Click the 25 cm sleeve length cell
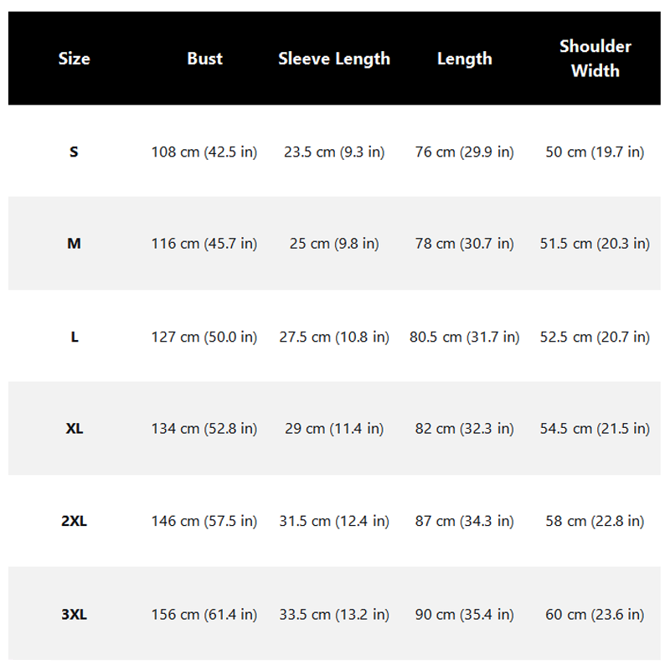This screenshot has width=670, height=670. coord(334,244)
